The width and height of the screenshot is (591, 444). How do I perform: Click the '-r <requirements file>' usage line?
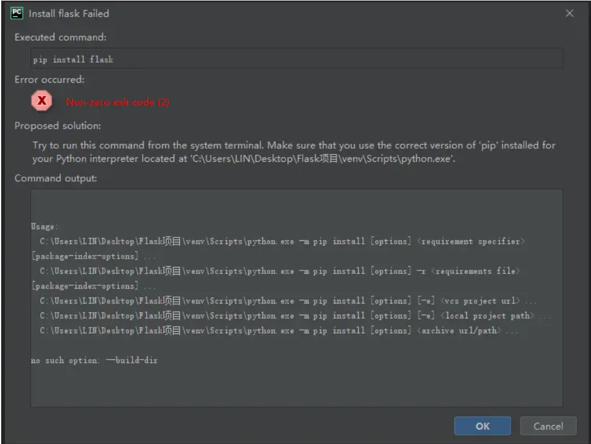[x=280, y=271]
